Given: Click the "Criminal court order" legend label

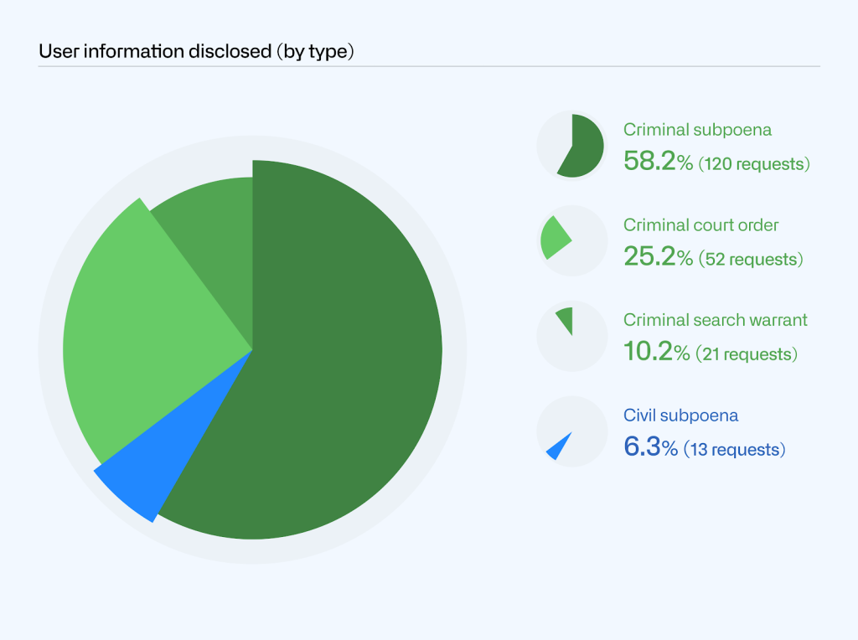Looking at the screenshot, I should [x=700, y=225].
